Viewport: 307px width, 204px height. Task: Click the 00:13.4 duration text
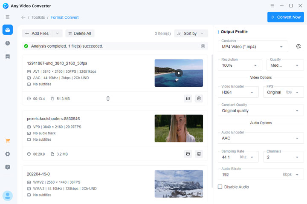(39, 99)
